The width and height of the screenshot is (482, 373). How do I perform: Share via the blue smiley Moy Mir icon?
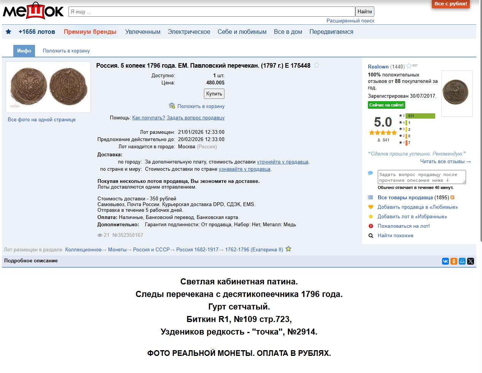462,261
